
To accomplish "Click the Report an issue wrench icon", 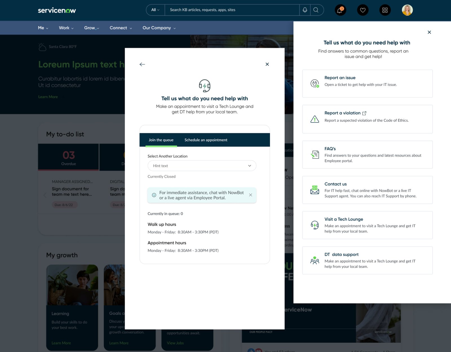I will click(x=315, y=84).
